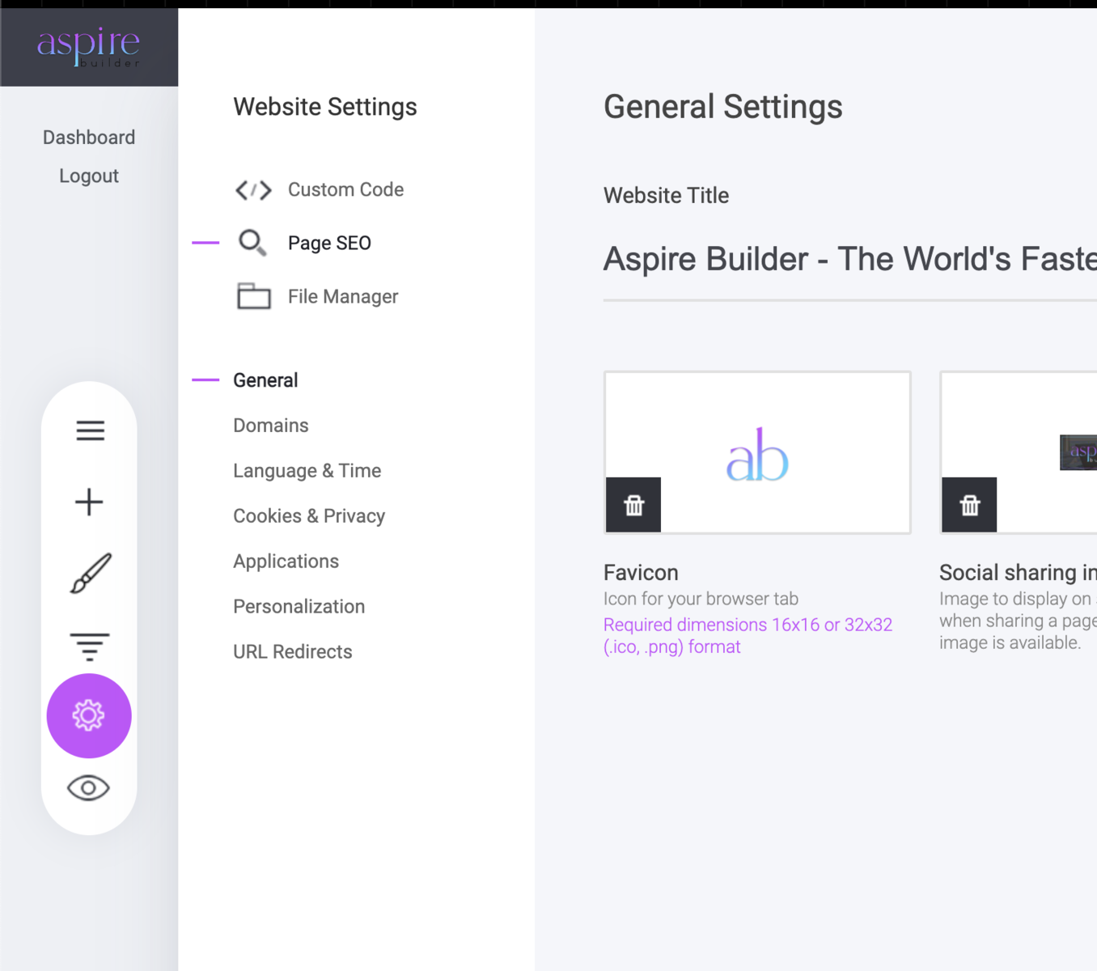Click the 'Website Settings' heading

[325, 107]
